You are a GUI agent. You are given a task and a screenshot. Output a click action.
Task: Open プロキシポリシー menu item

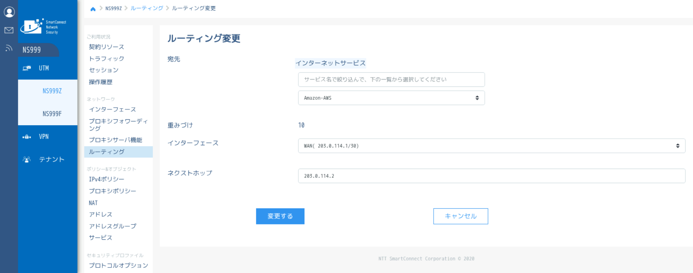pyautogui.click(x=112, y=191)
